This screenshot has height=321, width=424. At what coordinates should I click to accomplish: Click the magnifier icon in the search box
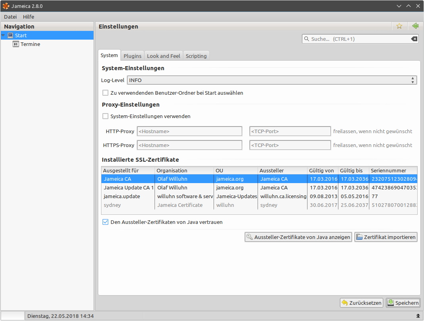pyautogui.click(x=307, y=39)
